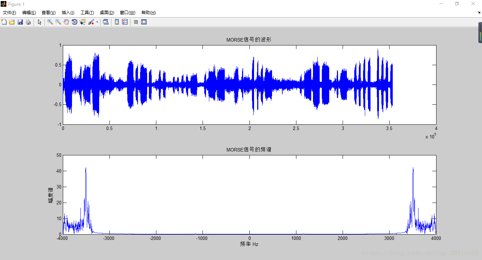Open the 插入(I) menu

68,13
